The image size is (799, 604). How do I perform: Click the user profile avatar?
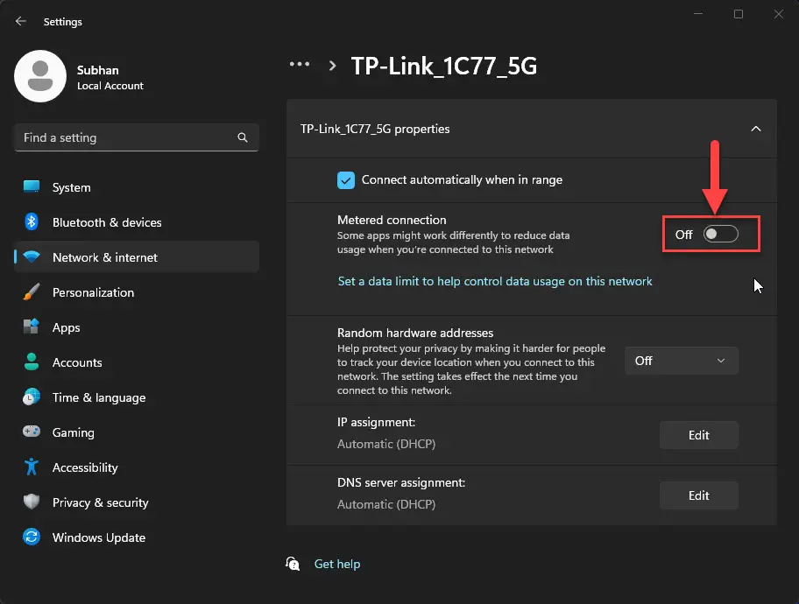(40, 76)
